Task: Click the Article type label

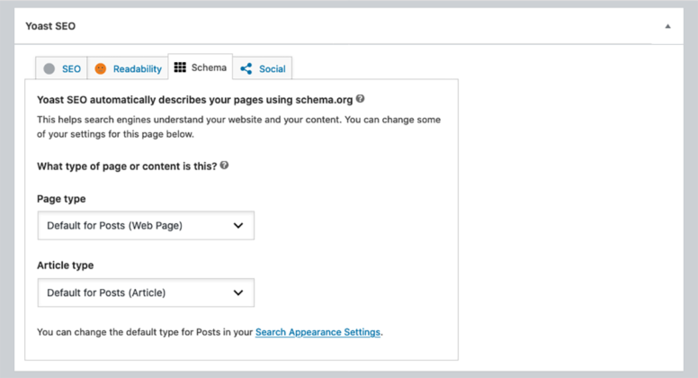Action: tap(66, 265)
